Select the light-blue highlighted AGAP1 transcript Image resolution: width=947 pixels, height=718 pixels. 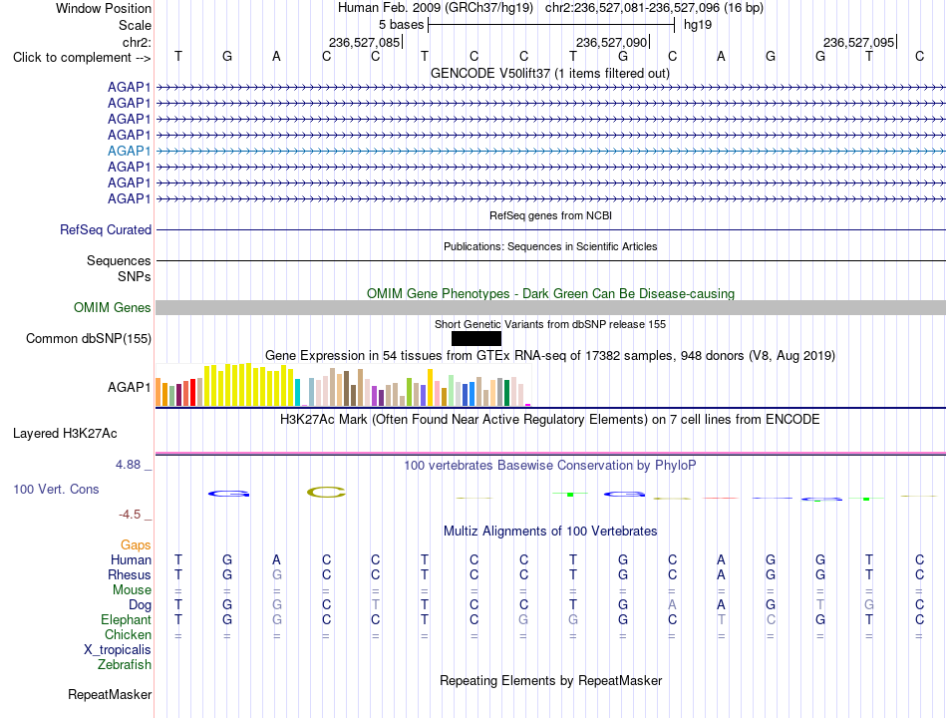click(x=550, y=152)
